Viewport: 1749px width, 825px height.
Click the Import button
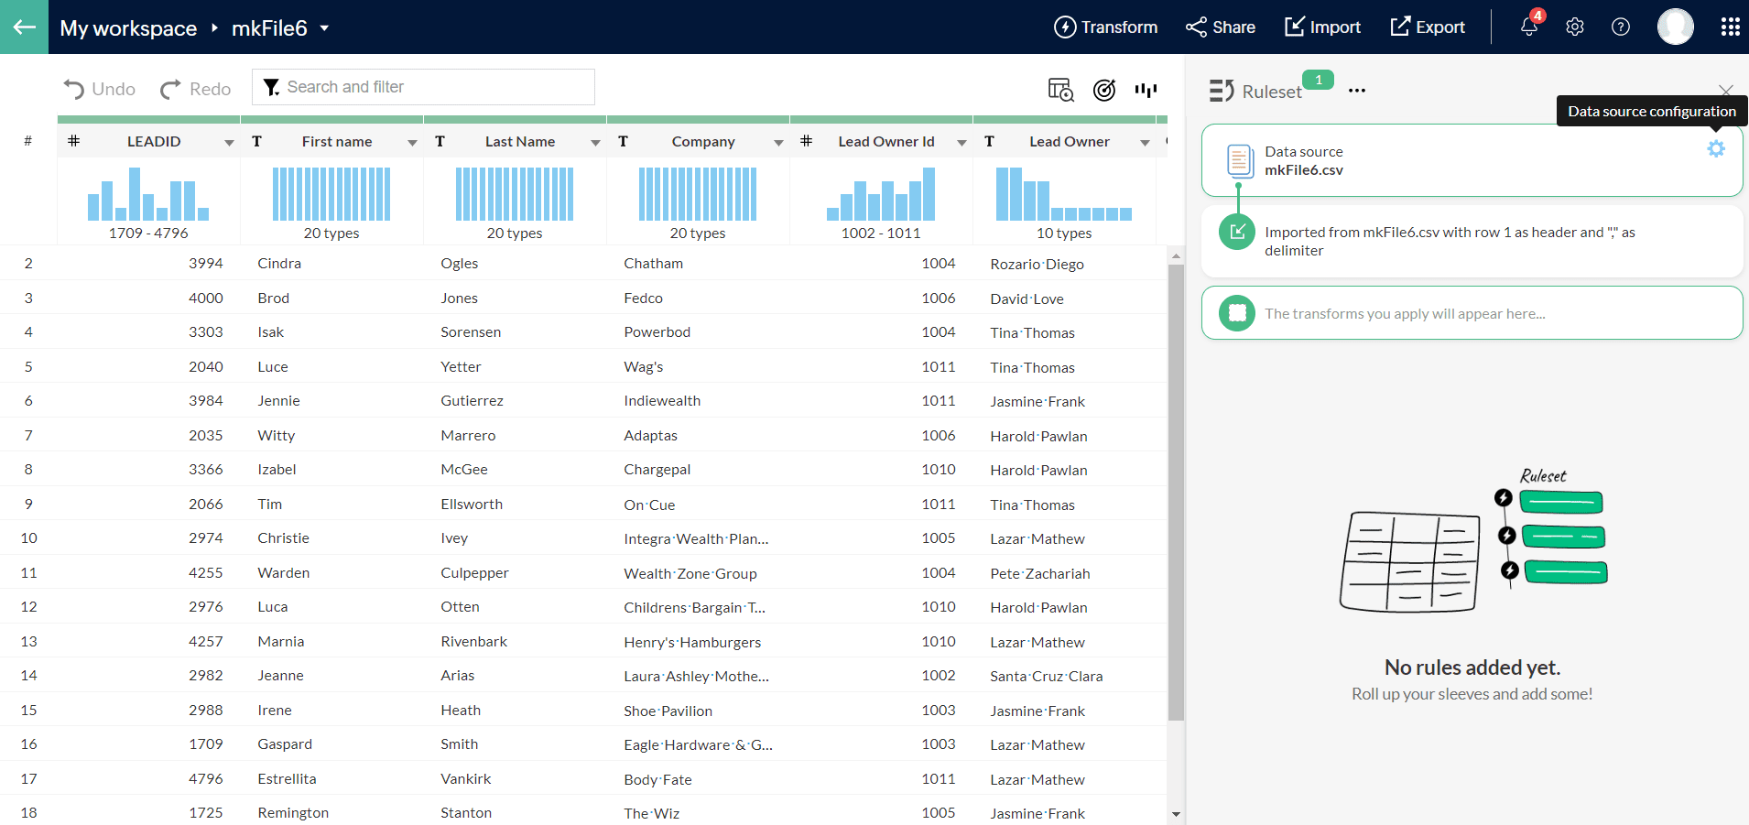click(1321, 27)
